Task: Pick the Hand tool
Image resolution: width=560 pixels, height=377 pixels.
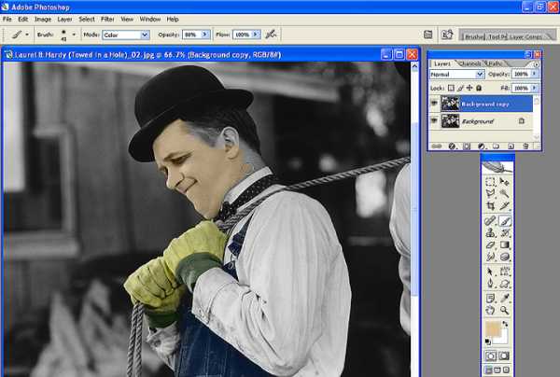Action: [491, 309]
